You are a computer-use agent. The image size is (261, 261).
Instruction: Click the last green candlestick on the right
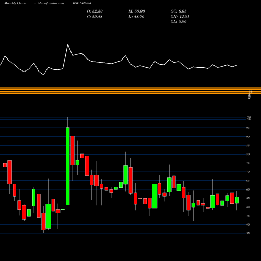237,200
